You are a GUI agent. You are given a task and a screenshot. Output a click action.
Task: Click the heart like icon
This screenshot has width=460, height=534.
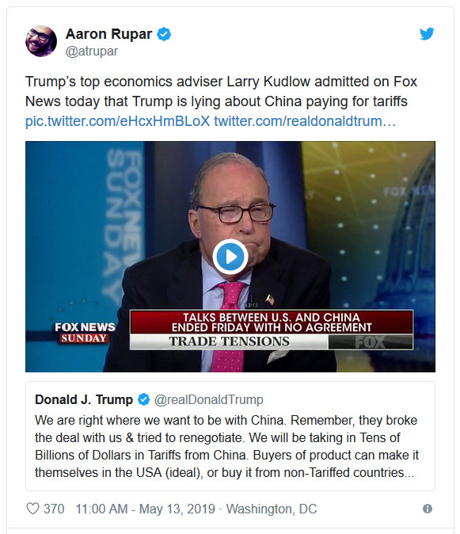click(x=32, y=509)
